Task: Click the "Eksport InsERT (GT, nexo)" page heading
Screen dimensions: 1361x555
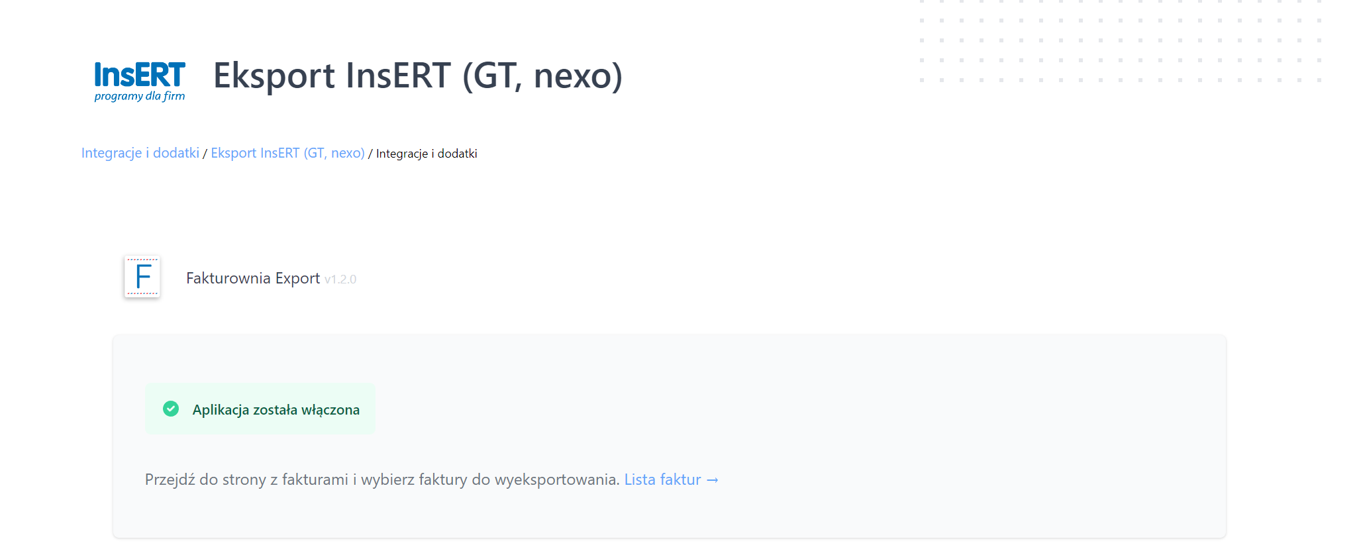Action: tap(417, 76)
